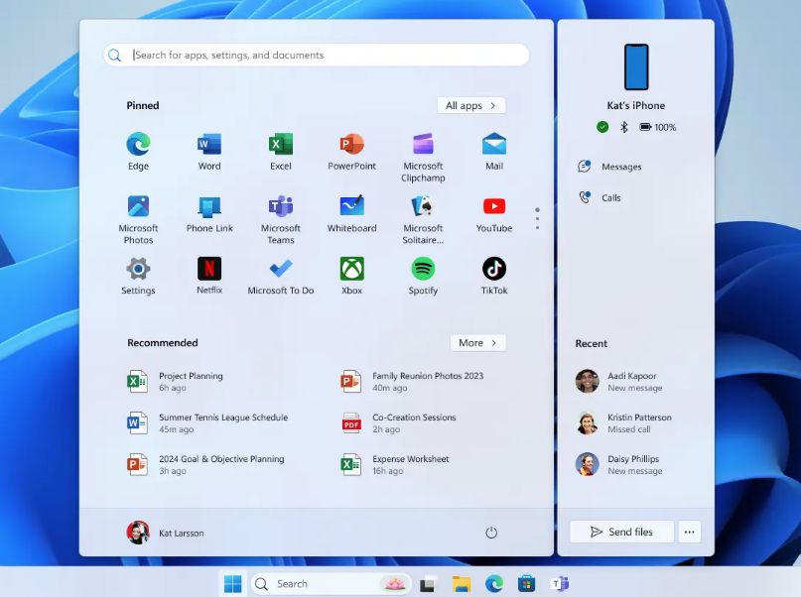Show More recommended items

coord(477,343)
